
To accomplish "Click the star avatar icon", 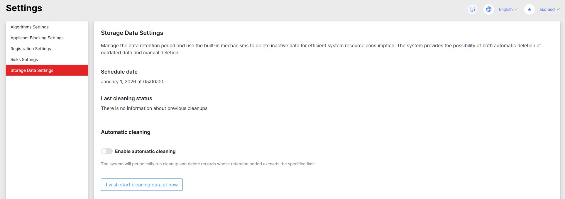I will 530,9.
